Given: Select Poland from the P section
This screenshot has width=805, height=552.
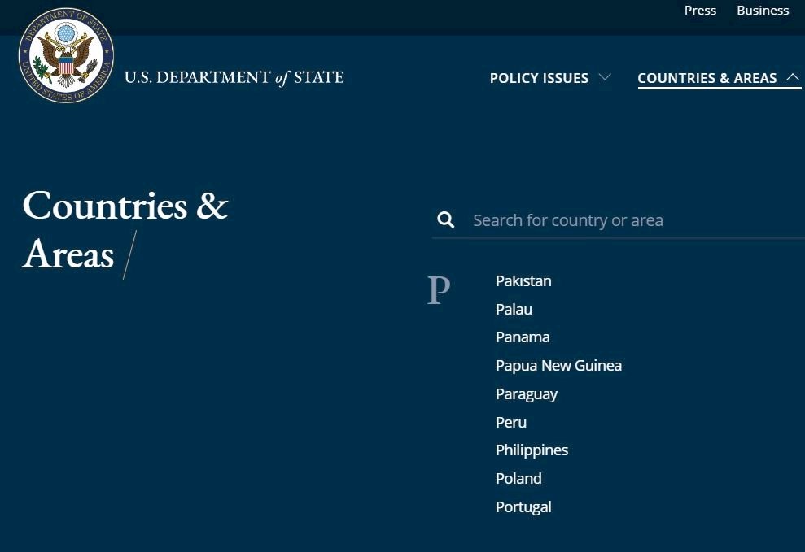Looking at the screenshot, I should click(x=518, y=479).
